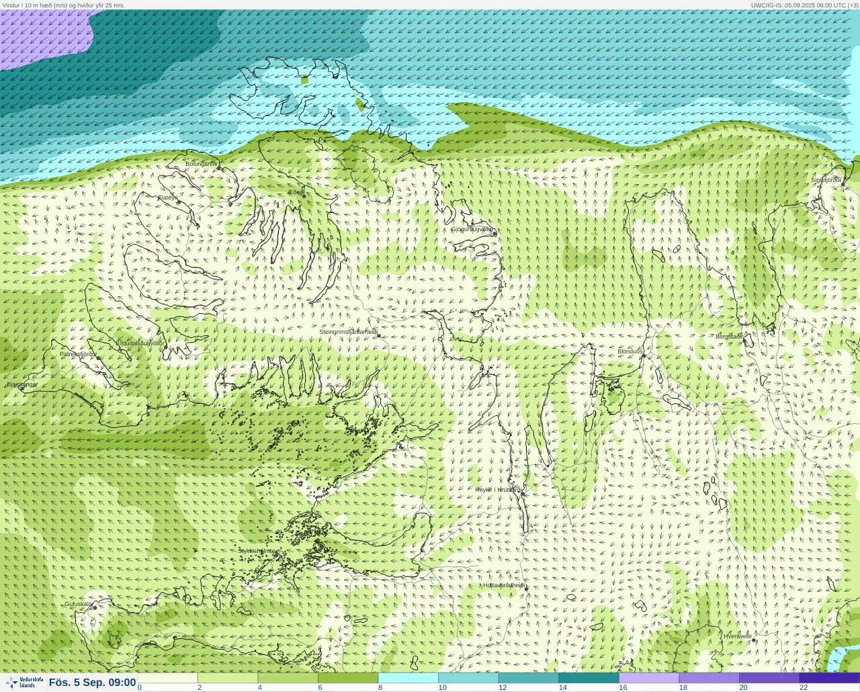
Task: Click the Stykkishólmur station label
Action: [x=257, y=551]
